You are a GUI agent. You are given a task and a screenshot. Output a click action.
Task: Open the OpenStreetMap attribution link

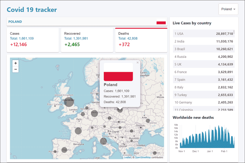143,158
